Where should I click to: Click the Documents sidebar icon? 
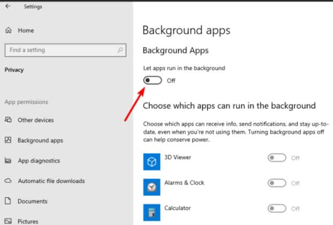(8, 201)
